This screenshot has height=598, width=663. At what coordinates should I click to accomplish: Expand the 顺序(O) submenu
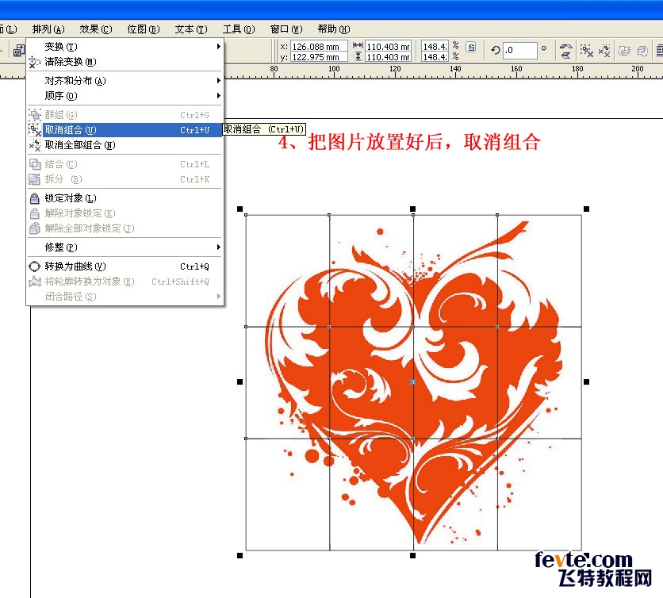[x=219, y=96]
